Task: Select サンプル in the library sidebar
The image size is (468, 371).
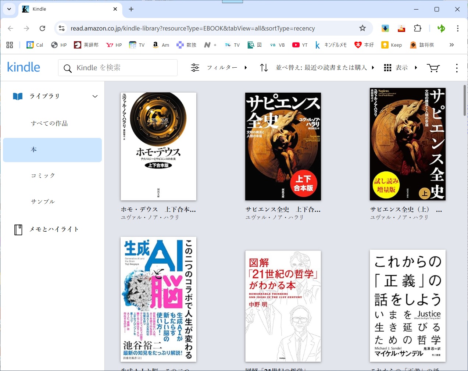Action: (x=43, y=202)
